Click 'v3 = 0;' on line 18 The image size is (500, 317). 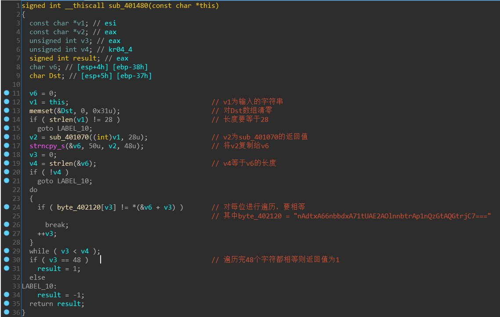coord(43,155)
